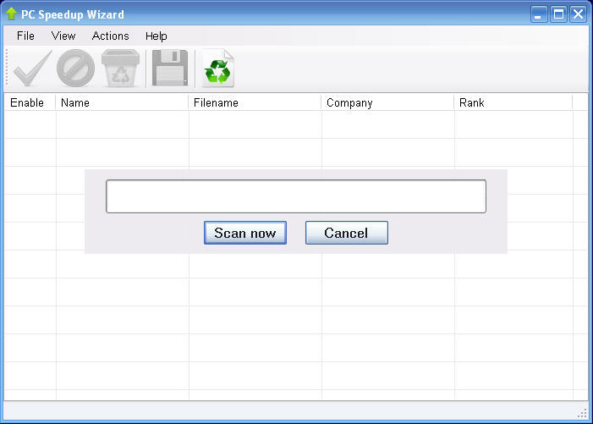Sort by the Filename column header
This screenshot has height=424, width=593.
pos(255,103)
